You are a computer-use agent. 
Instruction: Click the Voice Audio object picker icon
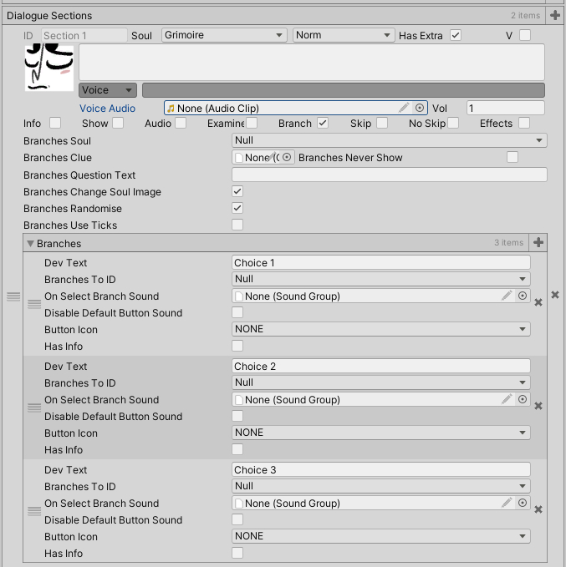pyautogui.click(x=420, y=108)
